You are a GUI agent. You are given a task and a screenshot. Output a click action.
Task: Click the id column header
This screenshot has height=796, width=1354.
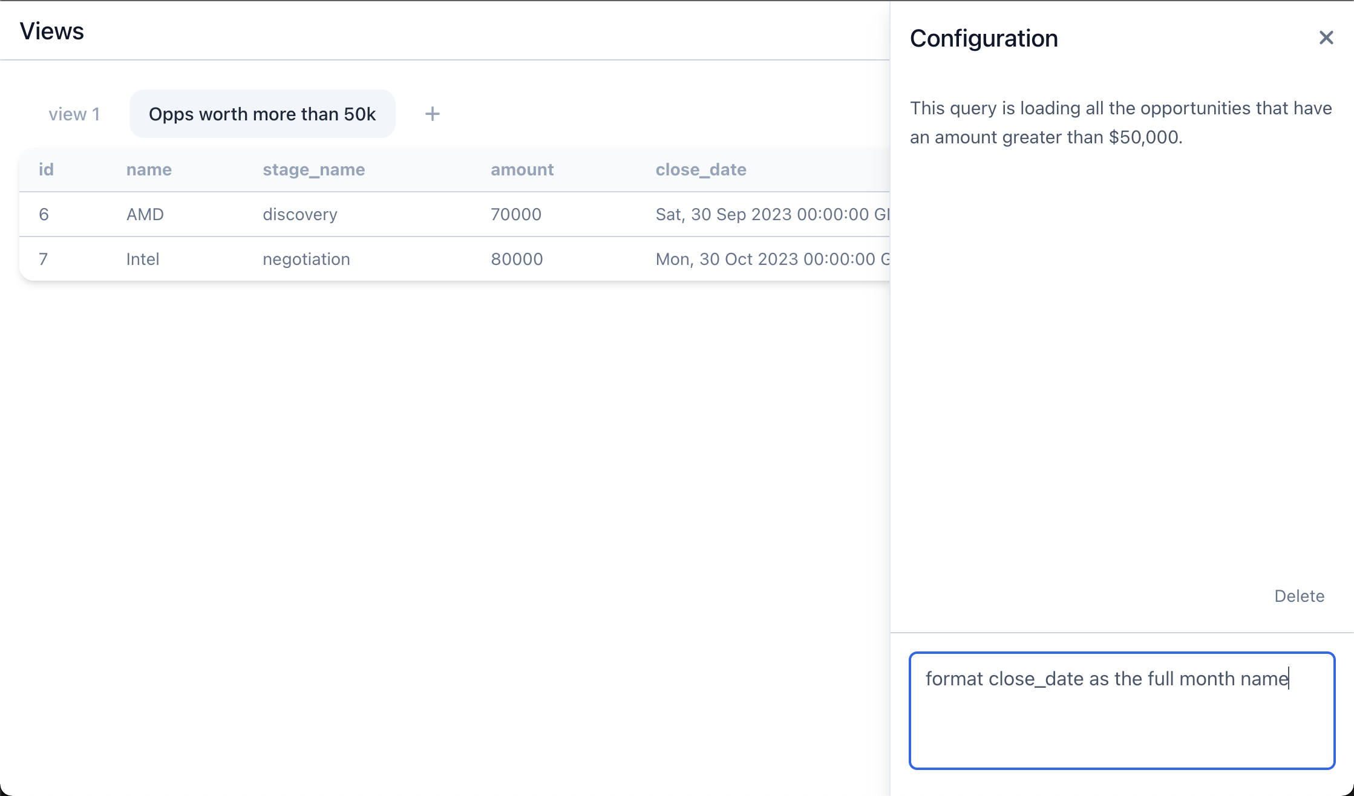(x=46, y=169)
